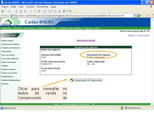The image size is (154, 115).
Task: Click Dados Cadastrais in sidebar
Action: coord(9,62)
